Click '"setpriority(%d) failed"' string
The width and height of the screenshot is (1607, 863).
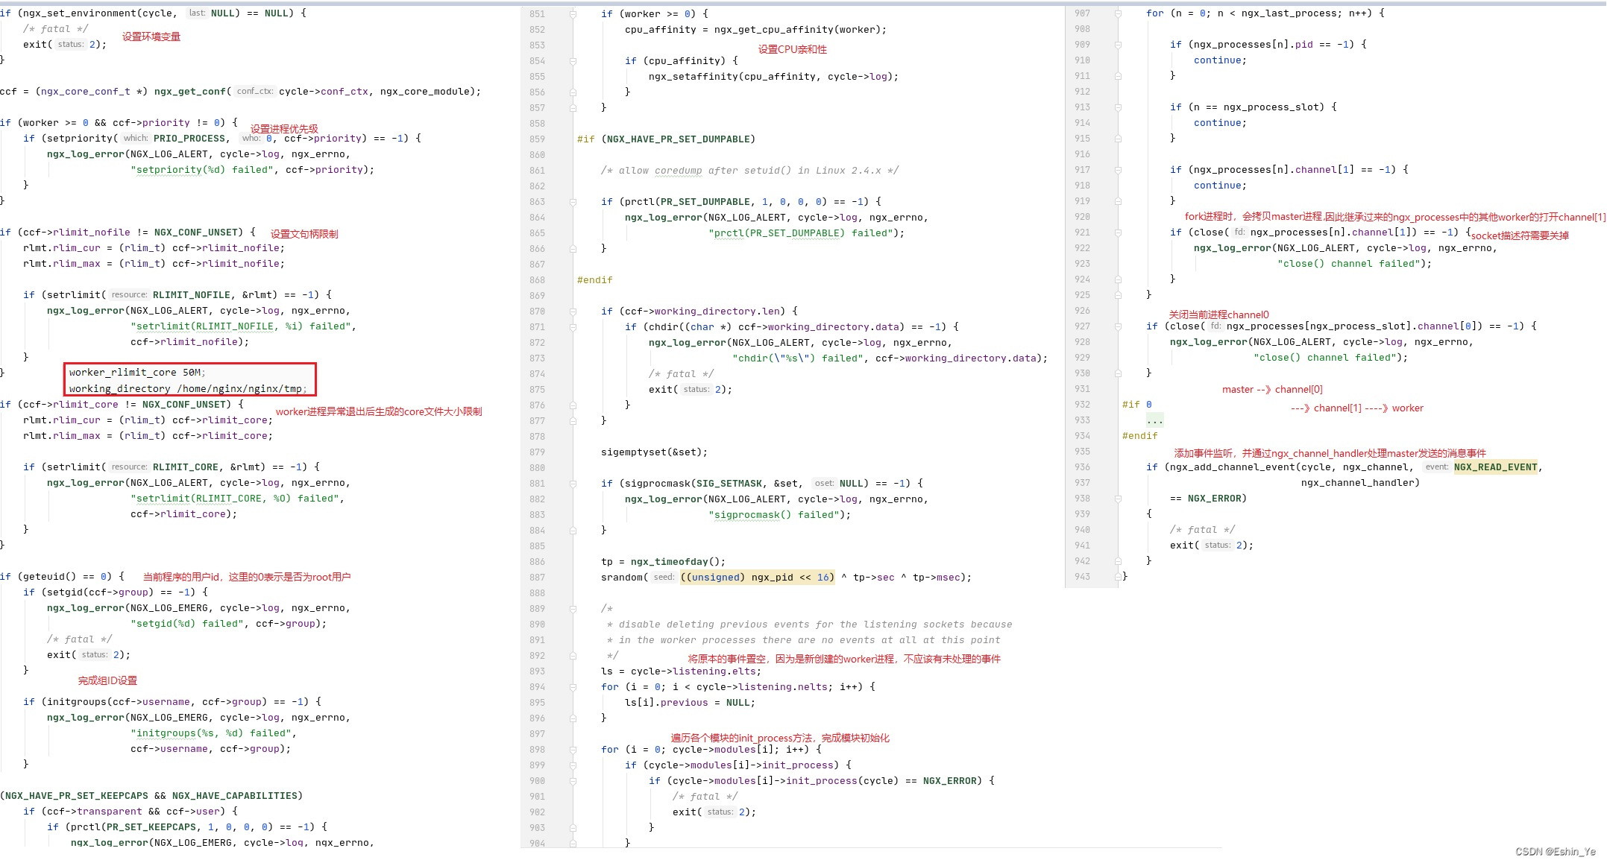click(x=201, y=170)
